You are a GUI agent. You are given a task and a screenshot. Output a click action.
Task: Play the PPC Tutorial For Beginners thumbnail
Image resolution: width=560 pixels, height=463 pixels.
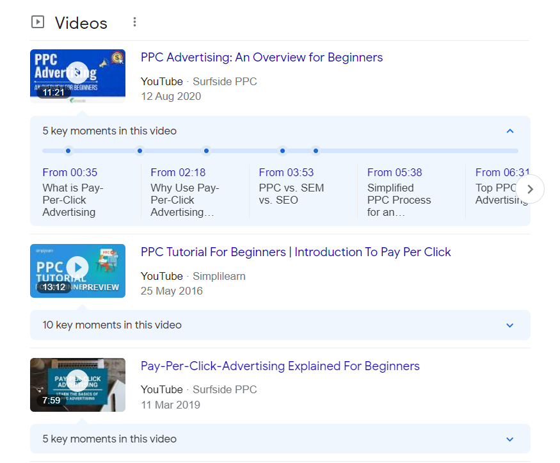coord(77,271)
